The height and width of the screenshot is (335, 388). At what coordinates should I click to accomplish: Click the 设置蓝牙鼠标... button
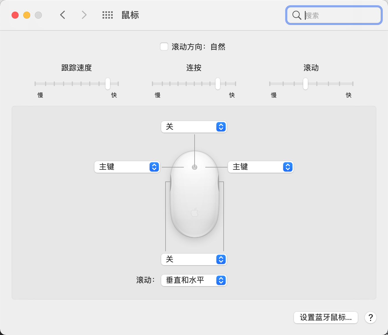(326, 318)
